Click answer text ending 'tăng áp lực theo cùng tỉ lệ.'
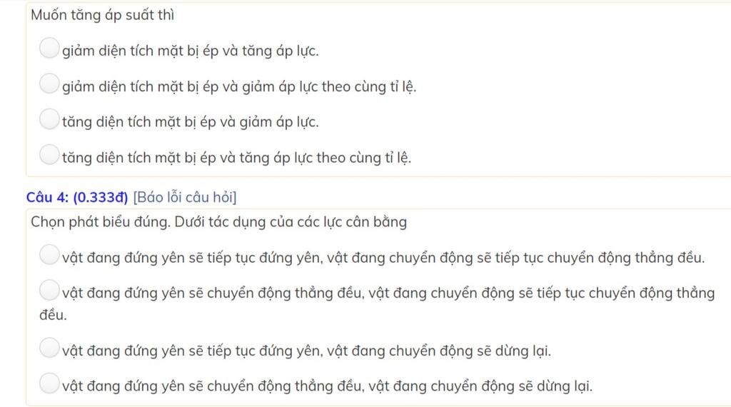 pos(236,158)
